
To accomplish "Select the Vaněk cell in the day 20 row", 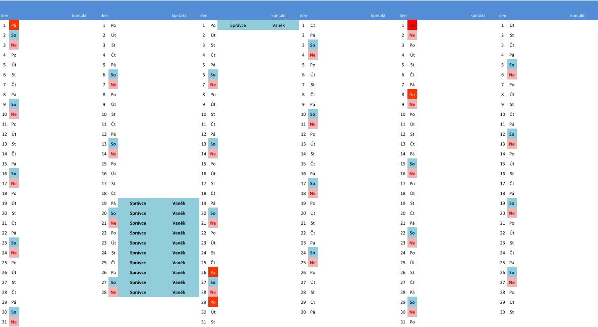I will click(179, 214).
